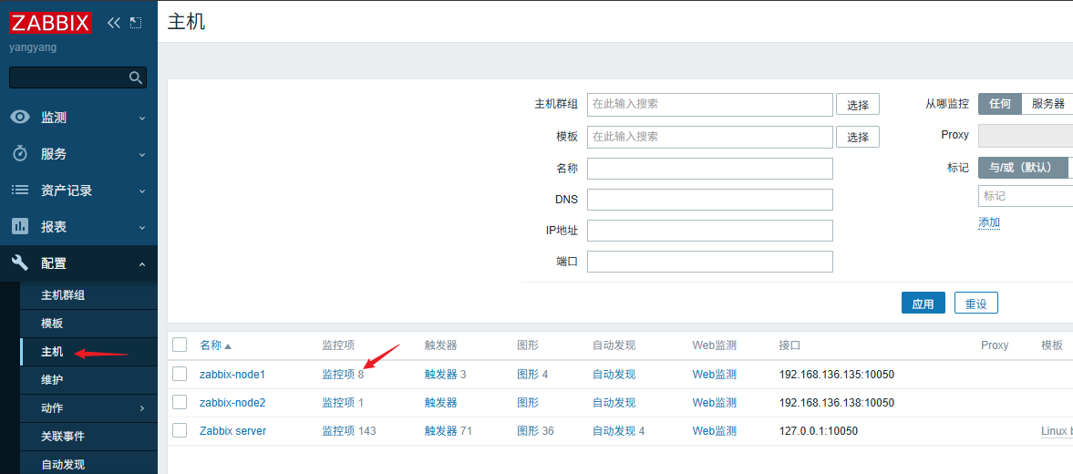
Task: Click the wrench icon for 配置
Action: pyautogui.click(x=21, y=263)
